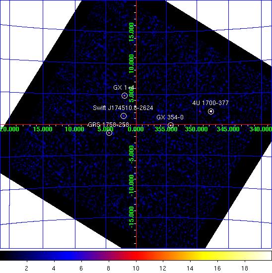Click the 0.000 longitude axis label
This screenshot has height=273, width=272.
click(136, 129)
